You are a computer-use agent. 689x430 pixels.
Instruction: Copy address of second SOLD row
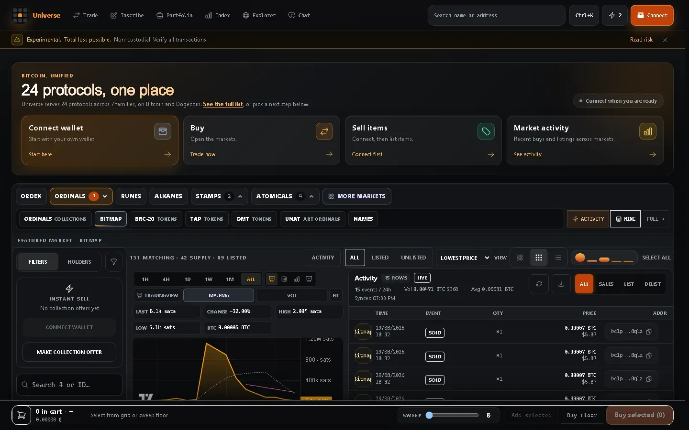point(649,355)
